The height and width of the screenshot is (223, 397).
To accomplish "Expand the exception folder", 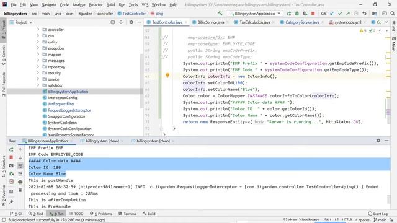I will pyautogui.click(x=38, y=48).
